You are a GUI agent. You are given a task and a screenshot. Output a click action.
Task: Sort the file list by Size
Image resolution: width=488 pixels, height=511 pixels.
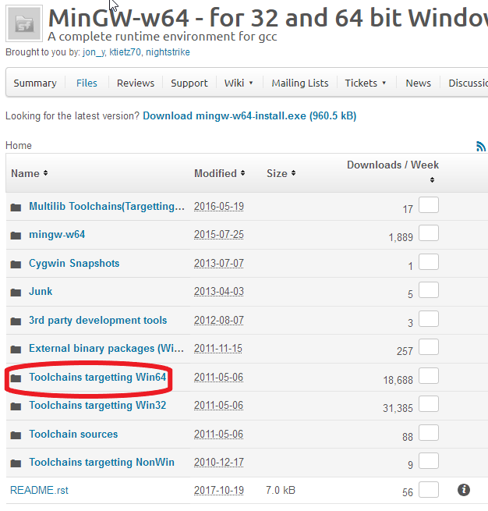tap(281, 173)
